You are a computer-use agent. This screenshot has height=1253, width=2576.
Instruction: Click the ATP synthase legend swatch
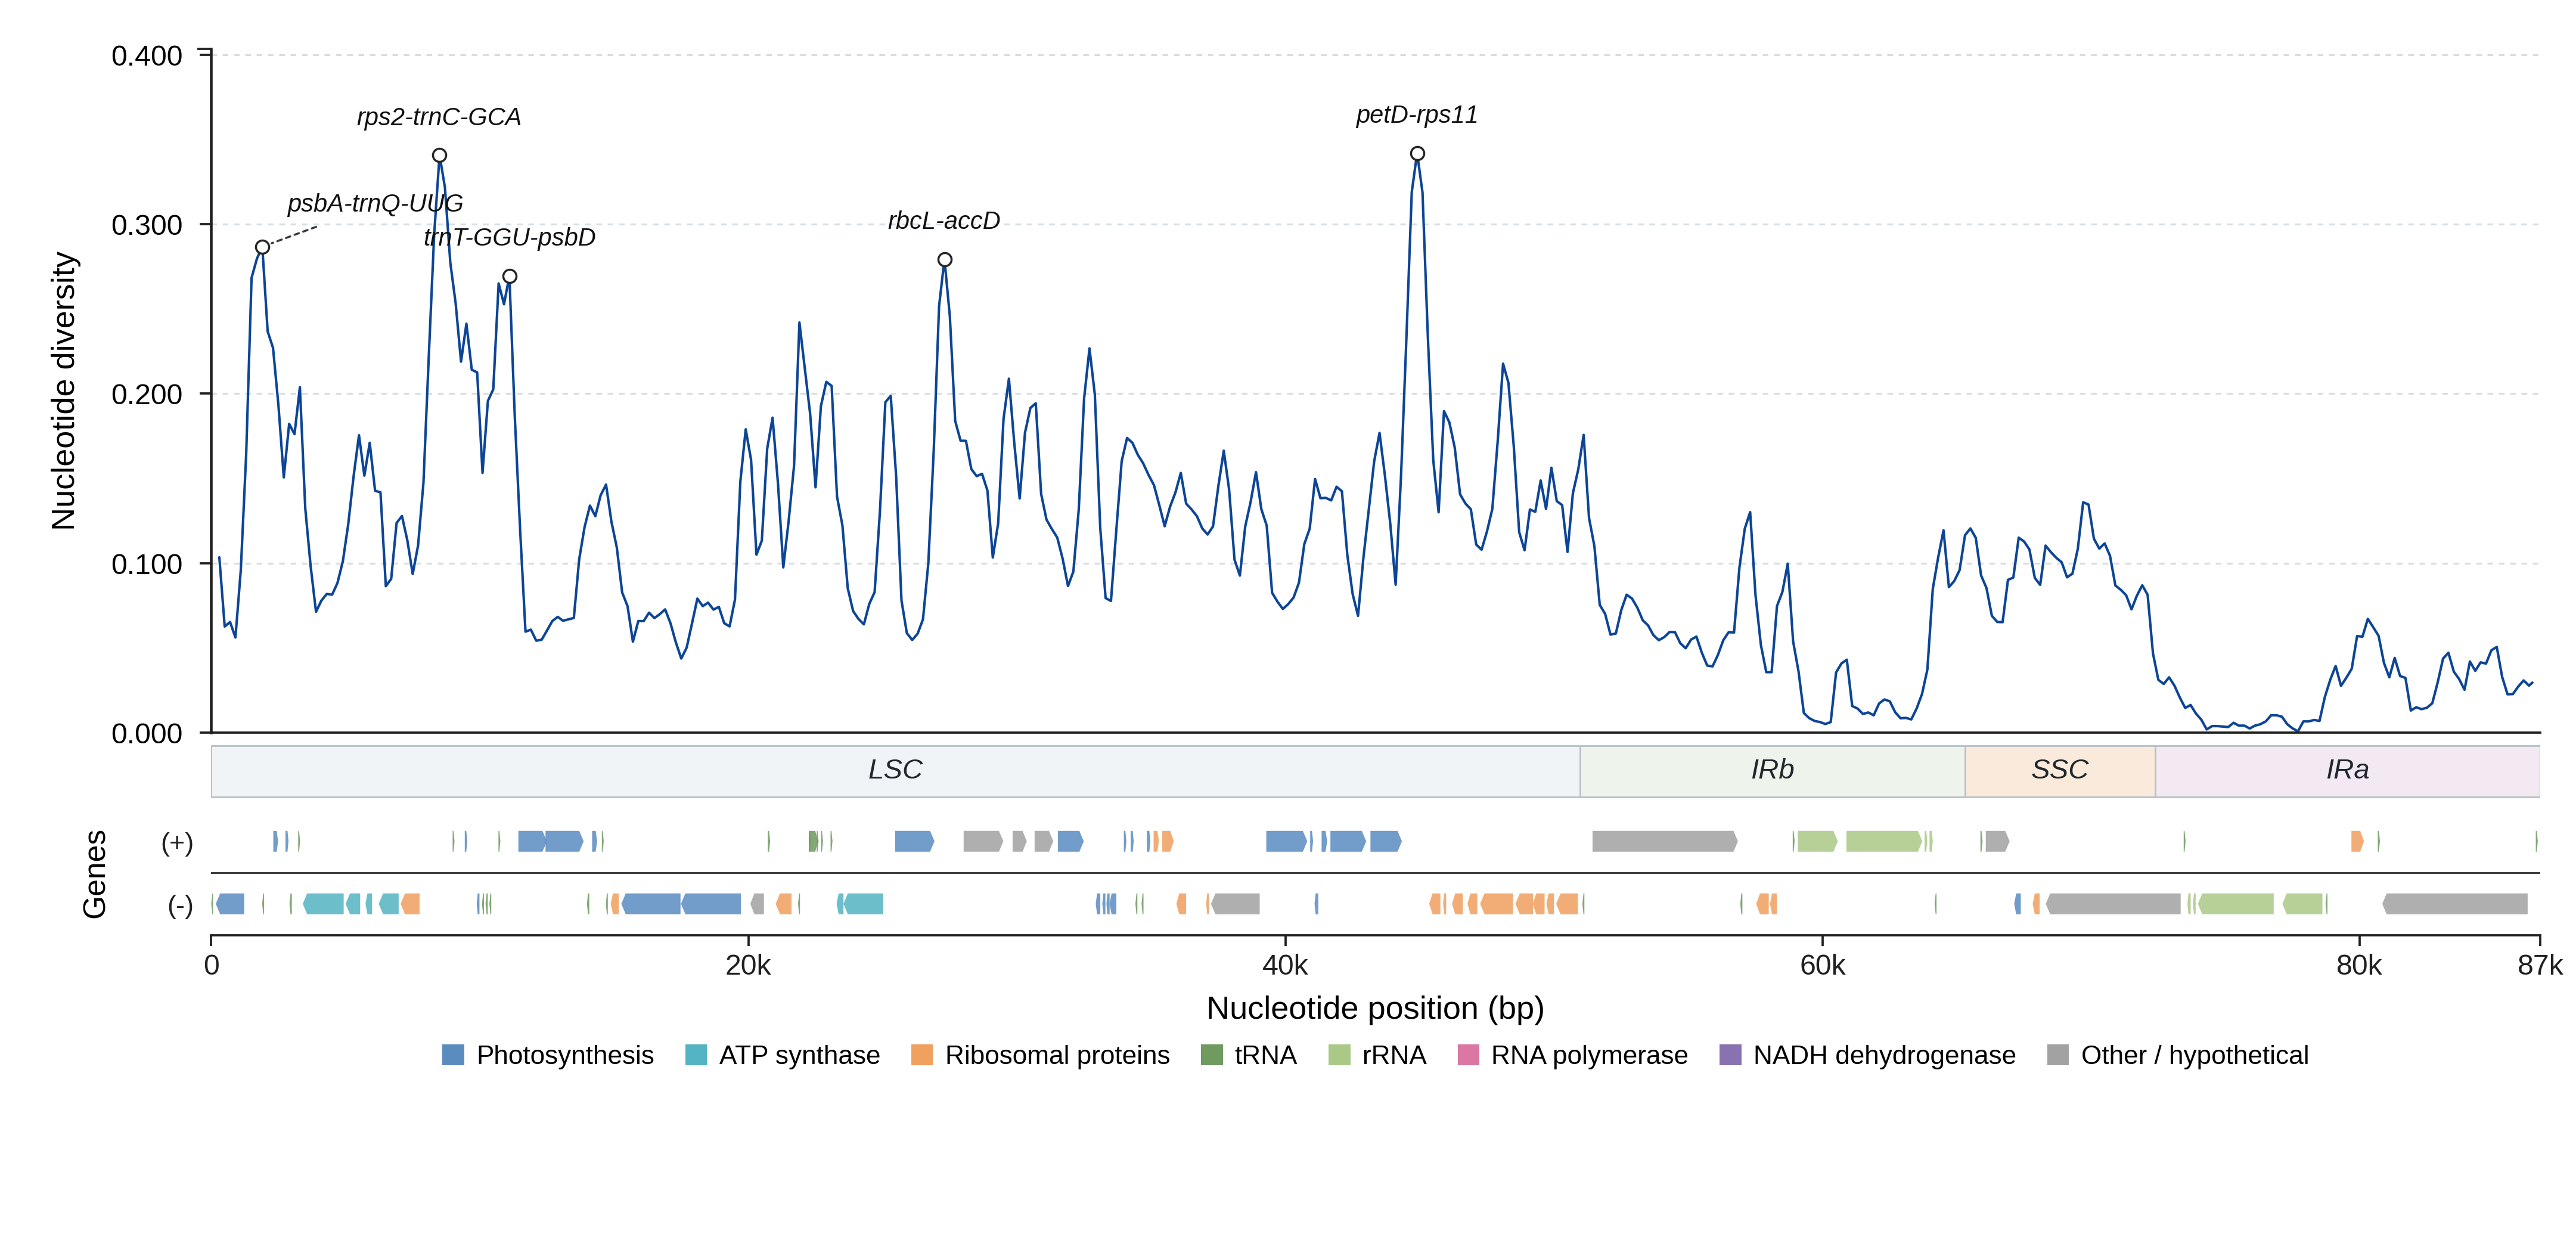696,1055
